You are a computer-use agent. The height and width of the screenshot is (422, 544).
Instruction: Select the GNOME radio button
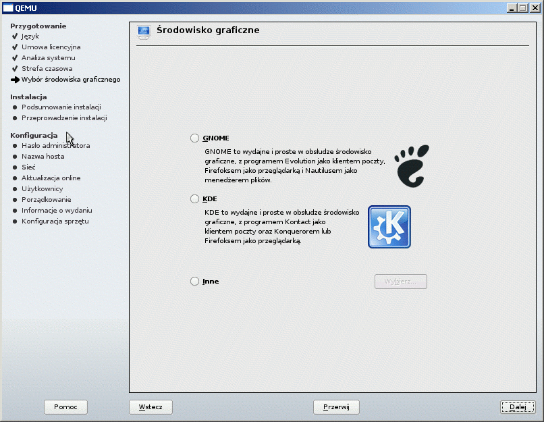(x=195, y=138)
